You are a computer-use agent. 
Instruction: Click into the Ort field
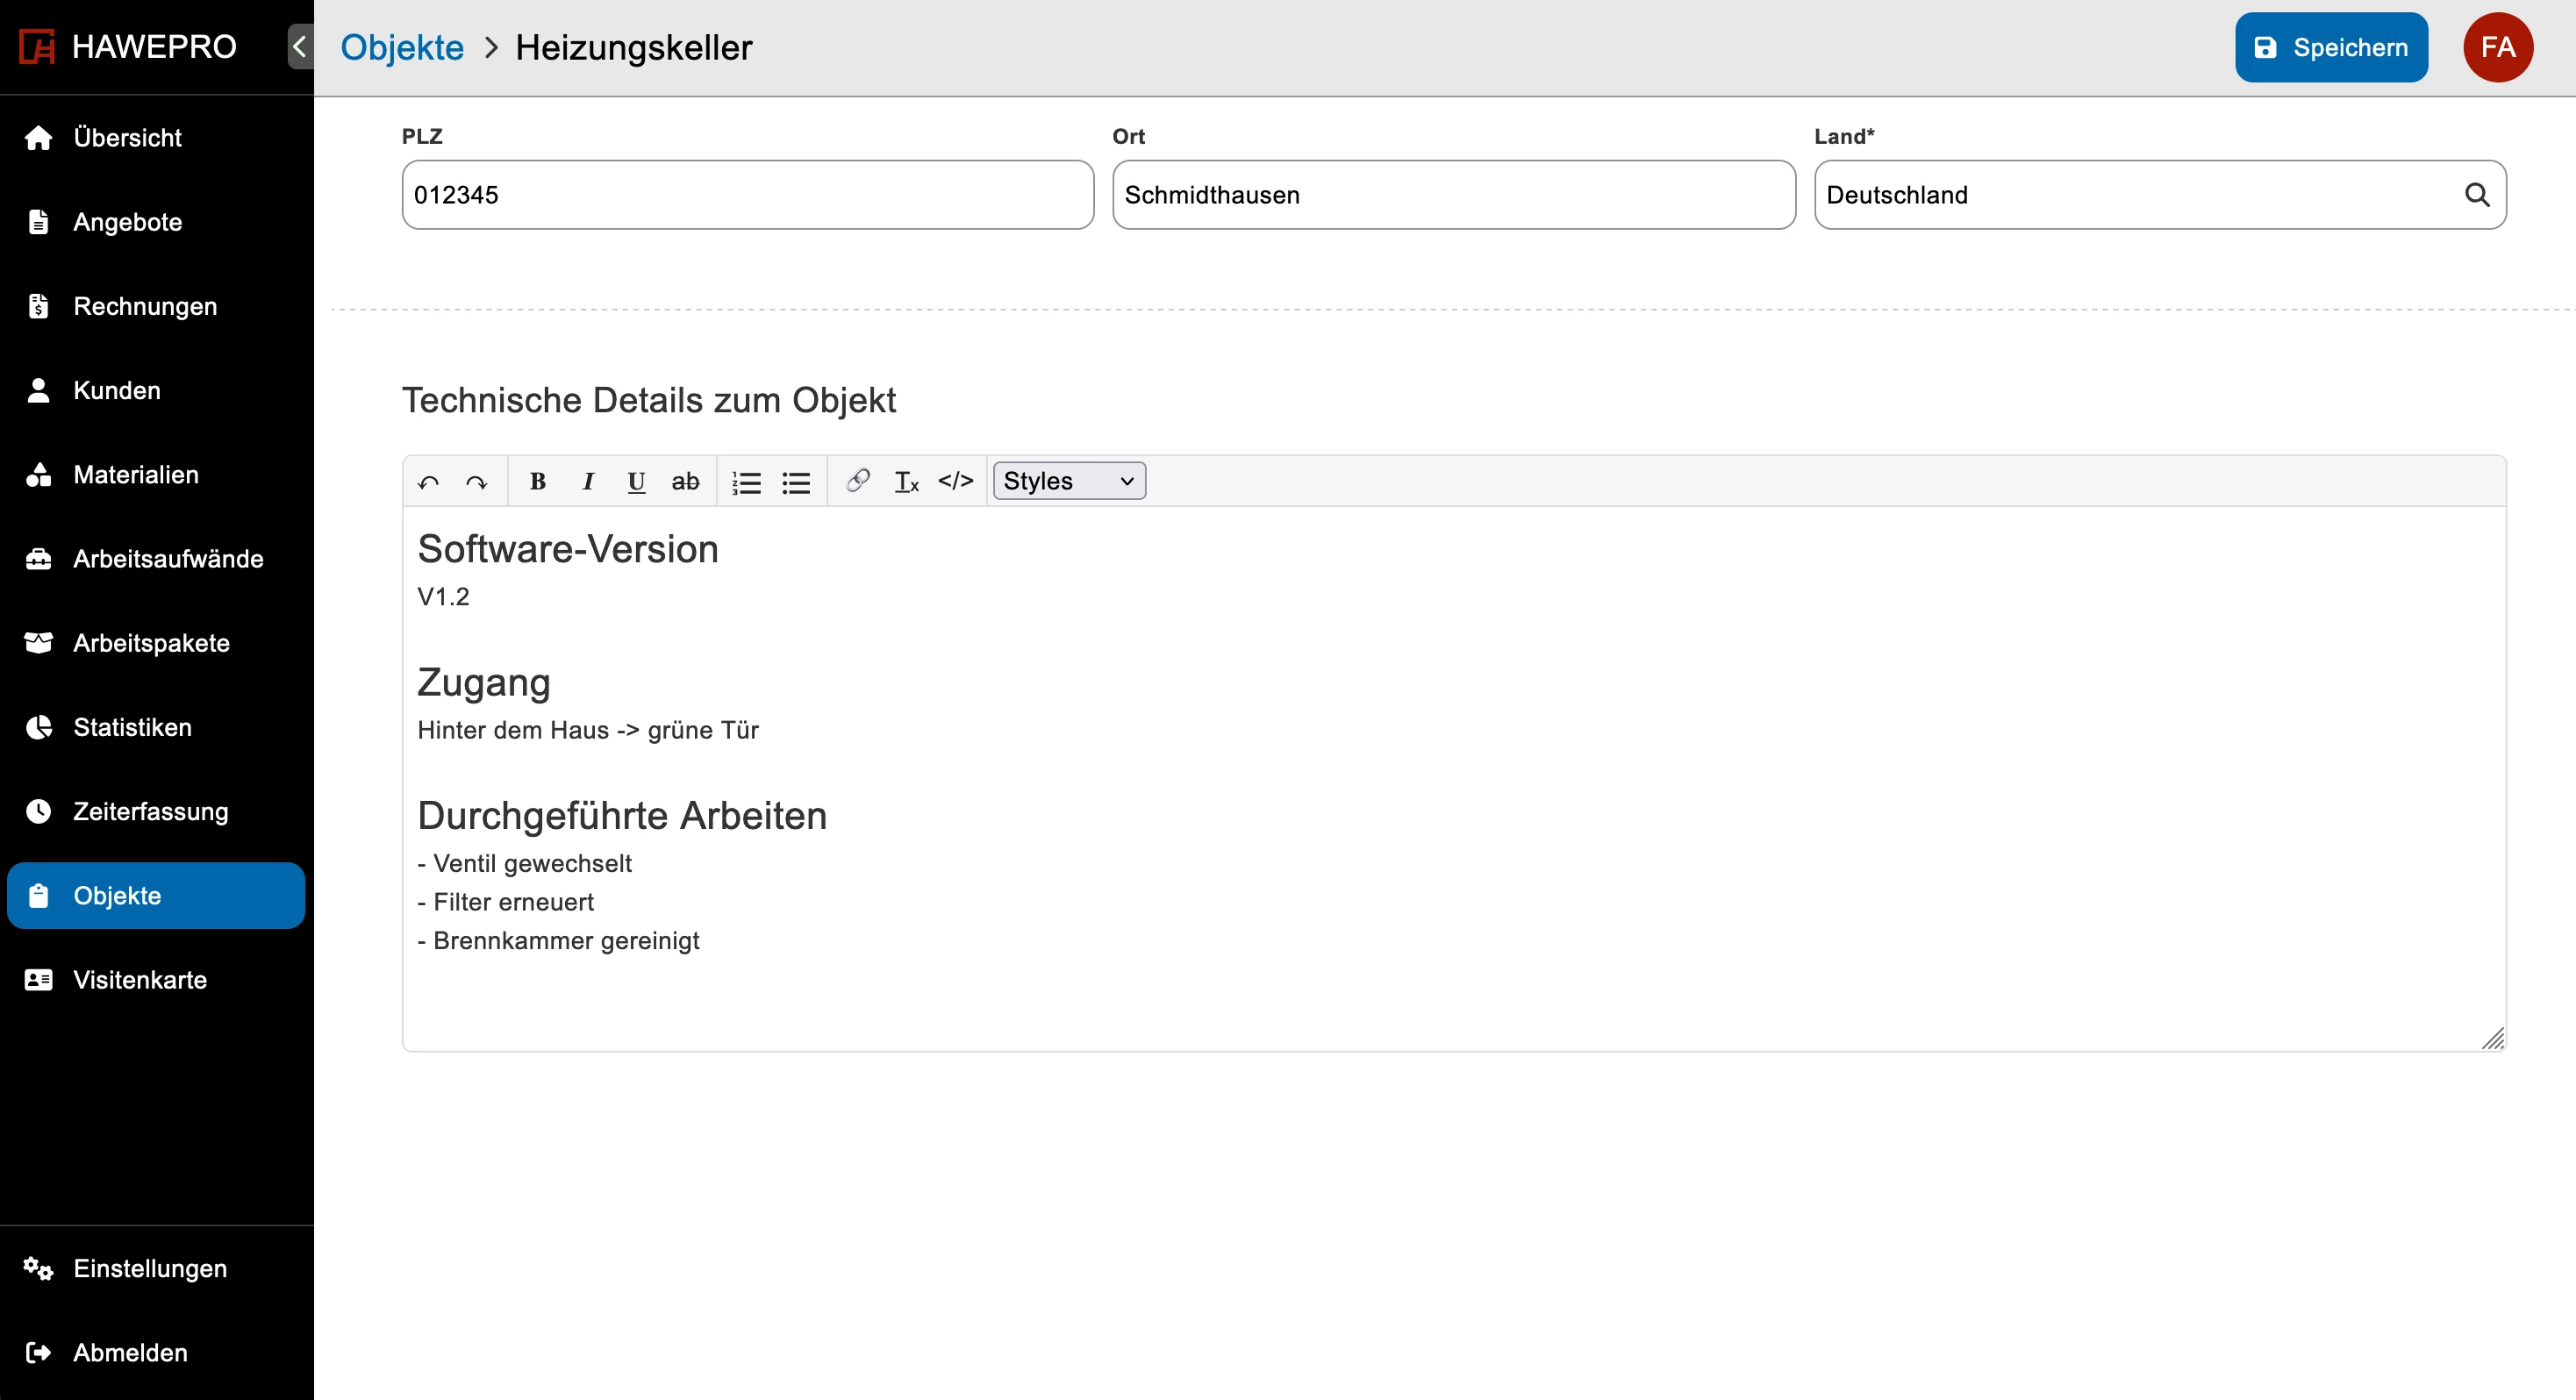point(1453,195)
